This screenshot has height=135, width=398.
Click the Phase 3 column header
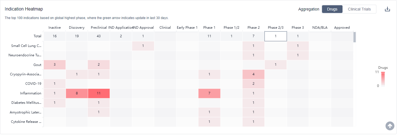298,28
